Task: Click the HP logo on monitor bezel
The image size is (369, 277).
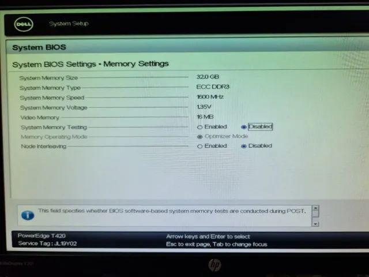Action: click(x=214, y=265)
